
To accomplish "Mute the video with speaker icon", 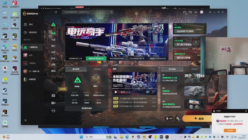I will pos(147,92).
